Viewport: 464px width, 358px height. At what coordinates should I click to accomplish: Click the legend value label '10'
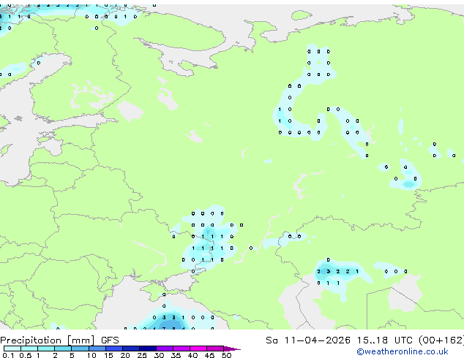[x=91, y=355]
